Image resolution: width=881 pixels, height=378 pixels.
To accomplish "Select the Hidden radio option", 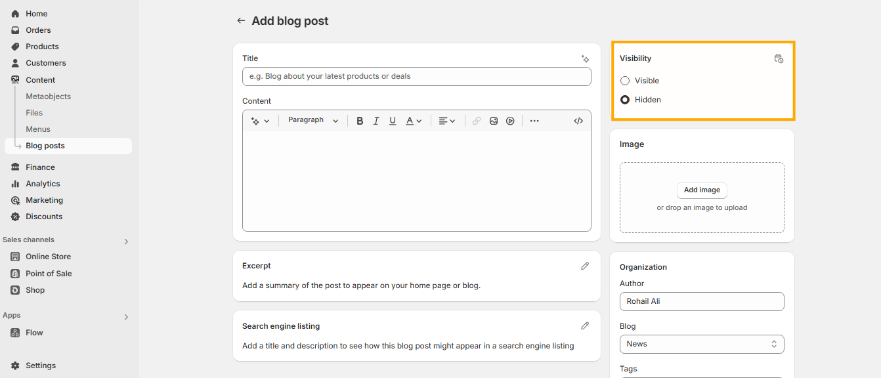I will [625, 100].
